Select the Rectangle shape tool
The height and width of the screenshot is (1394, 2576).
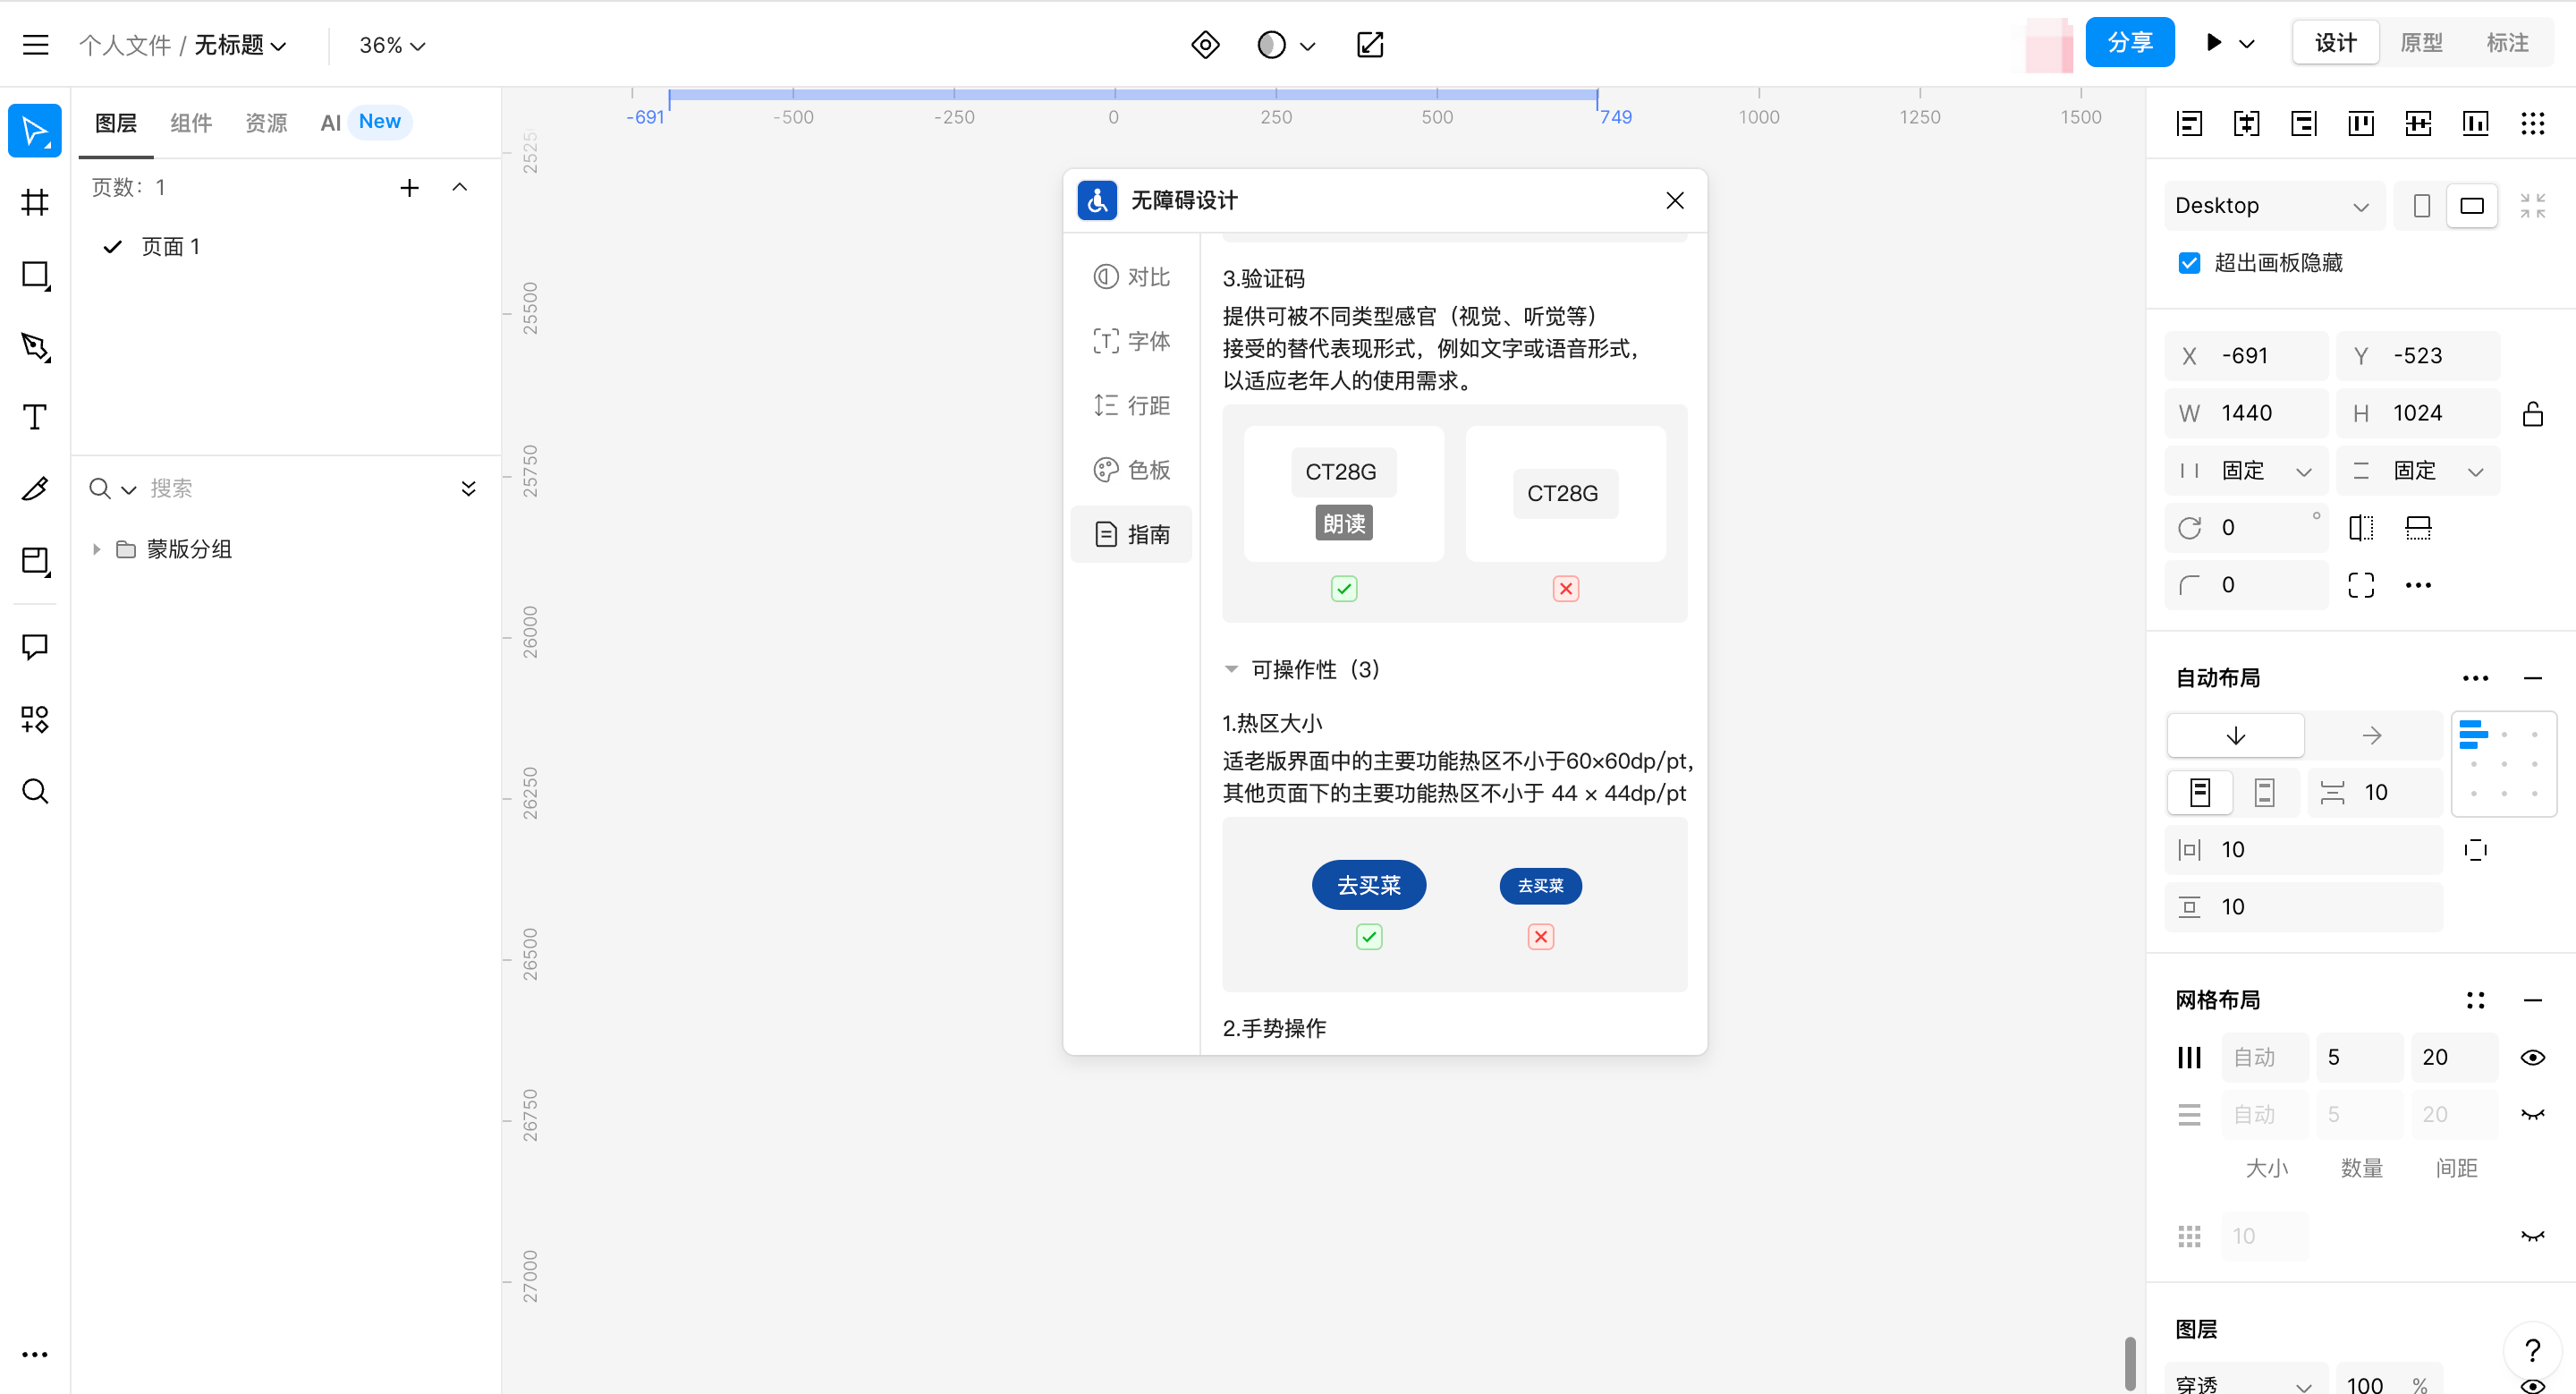click(x=34, y=275)
